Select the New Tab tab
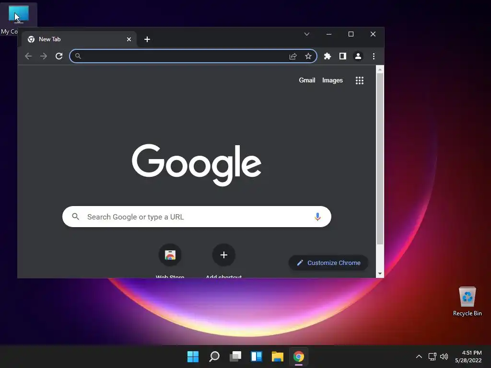 pyautogui.click(x=79, y=39)
